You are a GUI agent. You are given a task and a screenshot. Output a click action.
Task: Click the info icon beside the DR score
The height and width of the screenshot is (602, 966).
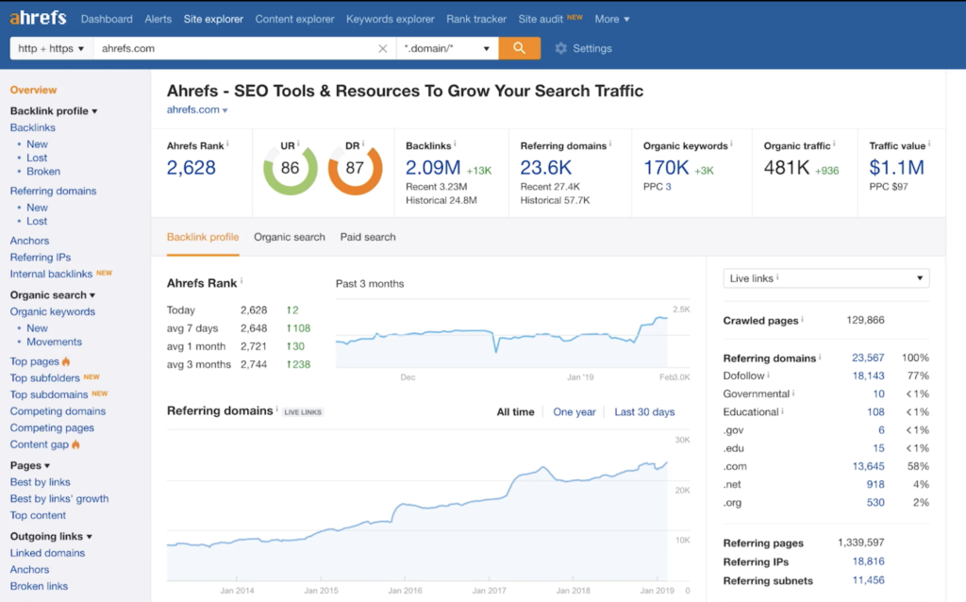click(x=363, y=143)
